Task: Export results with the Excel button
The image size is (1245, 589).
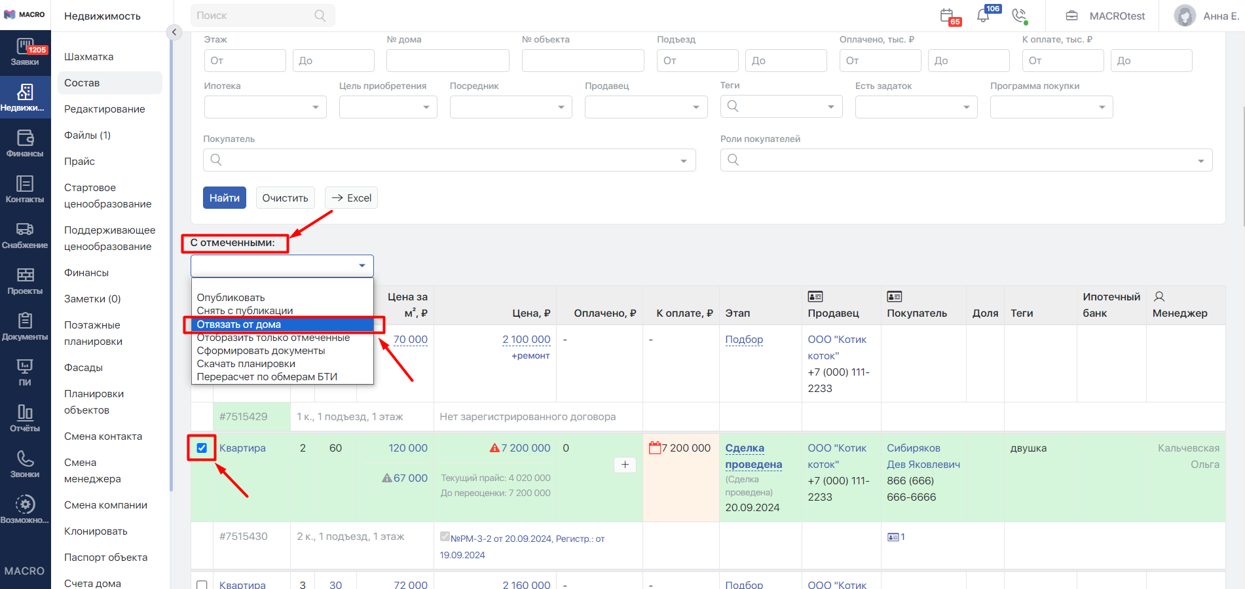Action: tap(351, 198)
